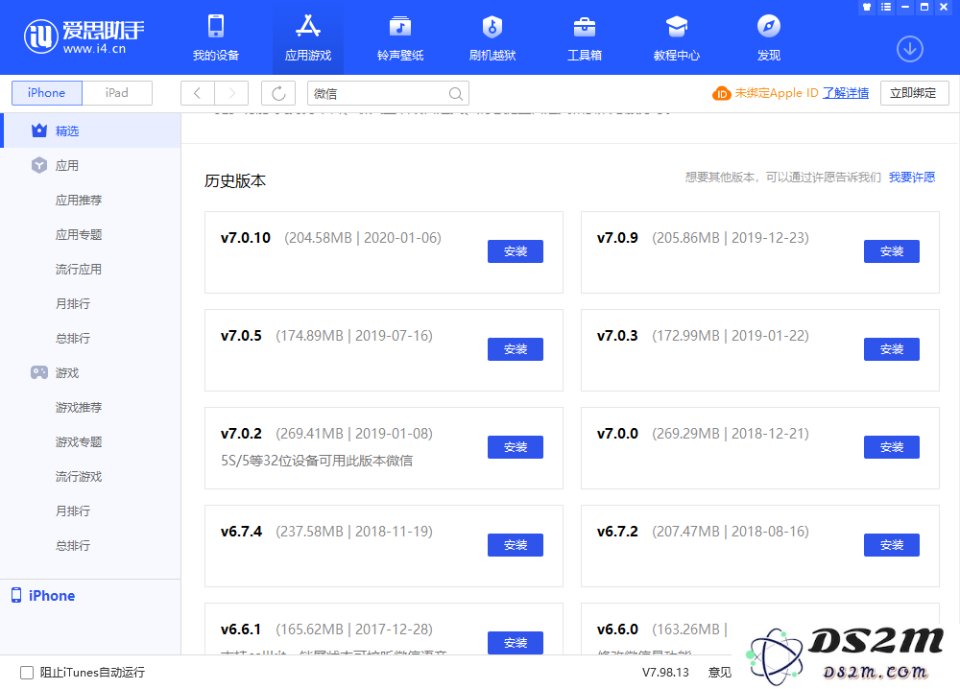Image resolution: width=960 pixels, height=689 pixels.
Task: Open 总排行 under 游戏
Action: [73, 545]
